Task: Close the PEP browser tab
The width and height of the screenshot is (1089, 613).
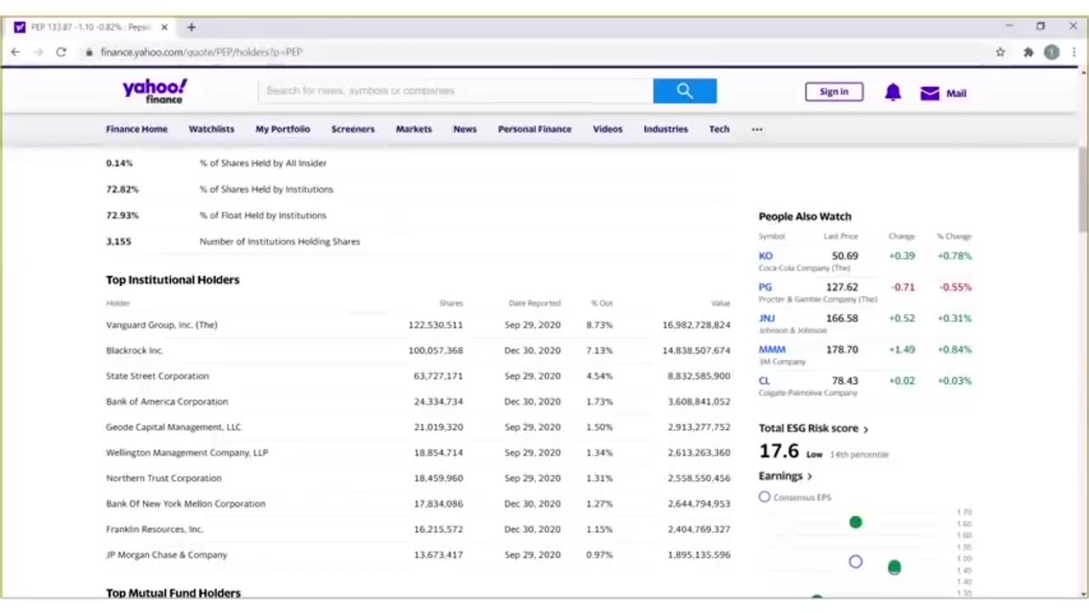Action: [164, 27]
